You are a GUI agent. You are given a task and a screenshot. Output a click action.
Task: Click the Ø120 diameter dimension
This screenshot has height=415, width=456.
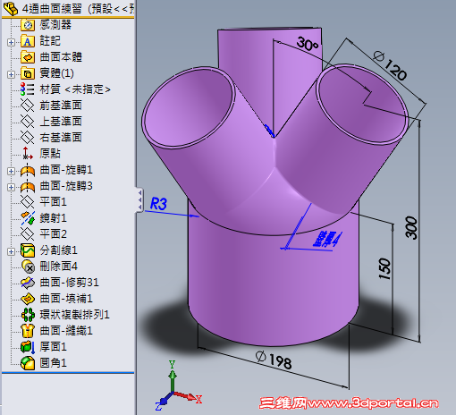tap(391, 65)
